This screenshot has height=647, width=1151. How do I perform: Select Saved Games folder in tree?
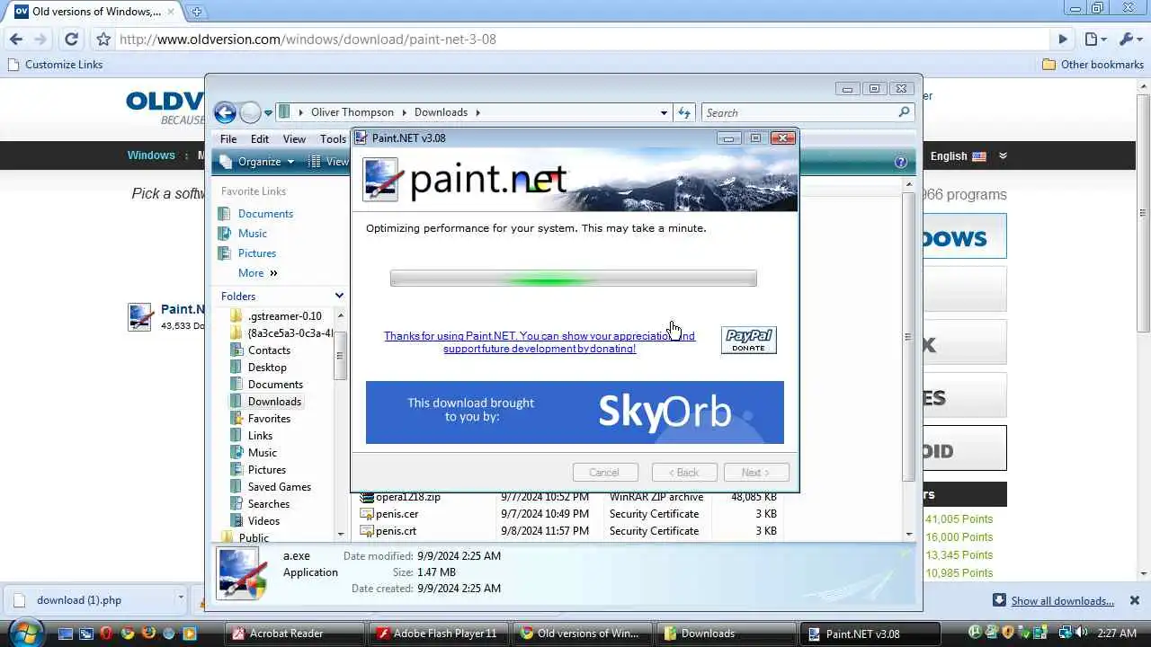coord(271,487)
